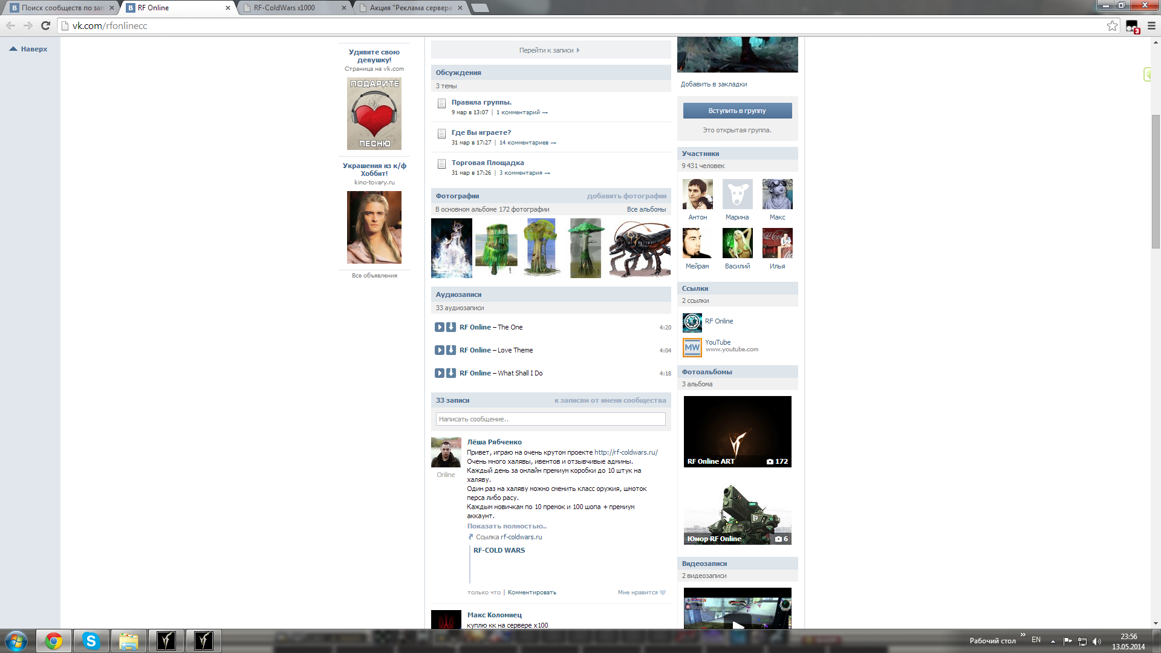Click the Вступить в группу button
The height and width of the screenshot is (653, 1161).
click(737, 111)
